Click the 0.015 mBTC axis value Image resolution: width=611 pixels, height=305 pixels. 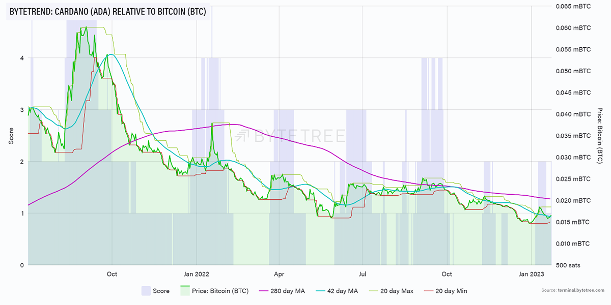(573, 222)
